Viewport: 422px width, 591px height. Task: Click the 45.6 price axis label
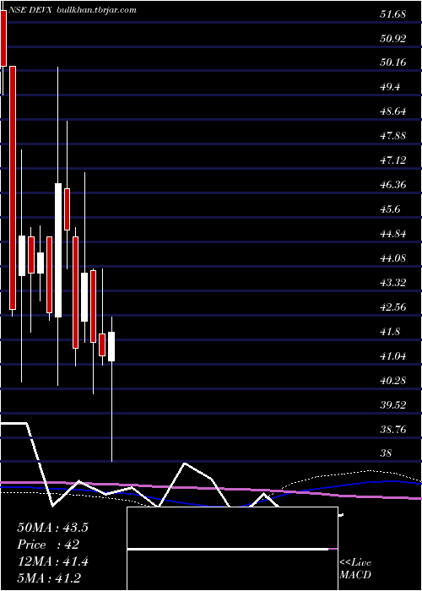click(390, 209)
